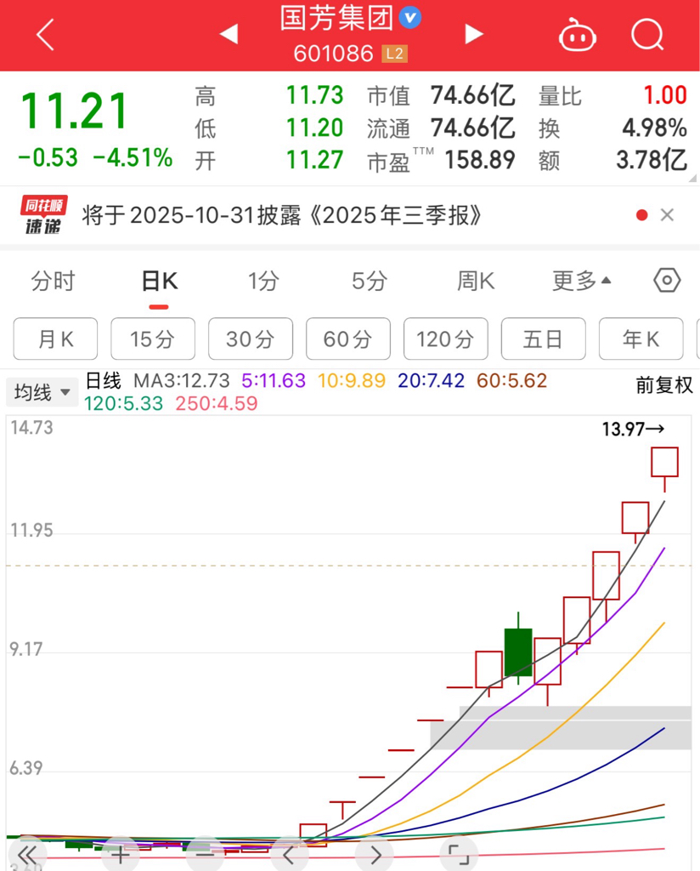700x871 pixels.
Task: Expand the 更多 periods menu
Action: 581,281
